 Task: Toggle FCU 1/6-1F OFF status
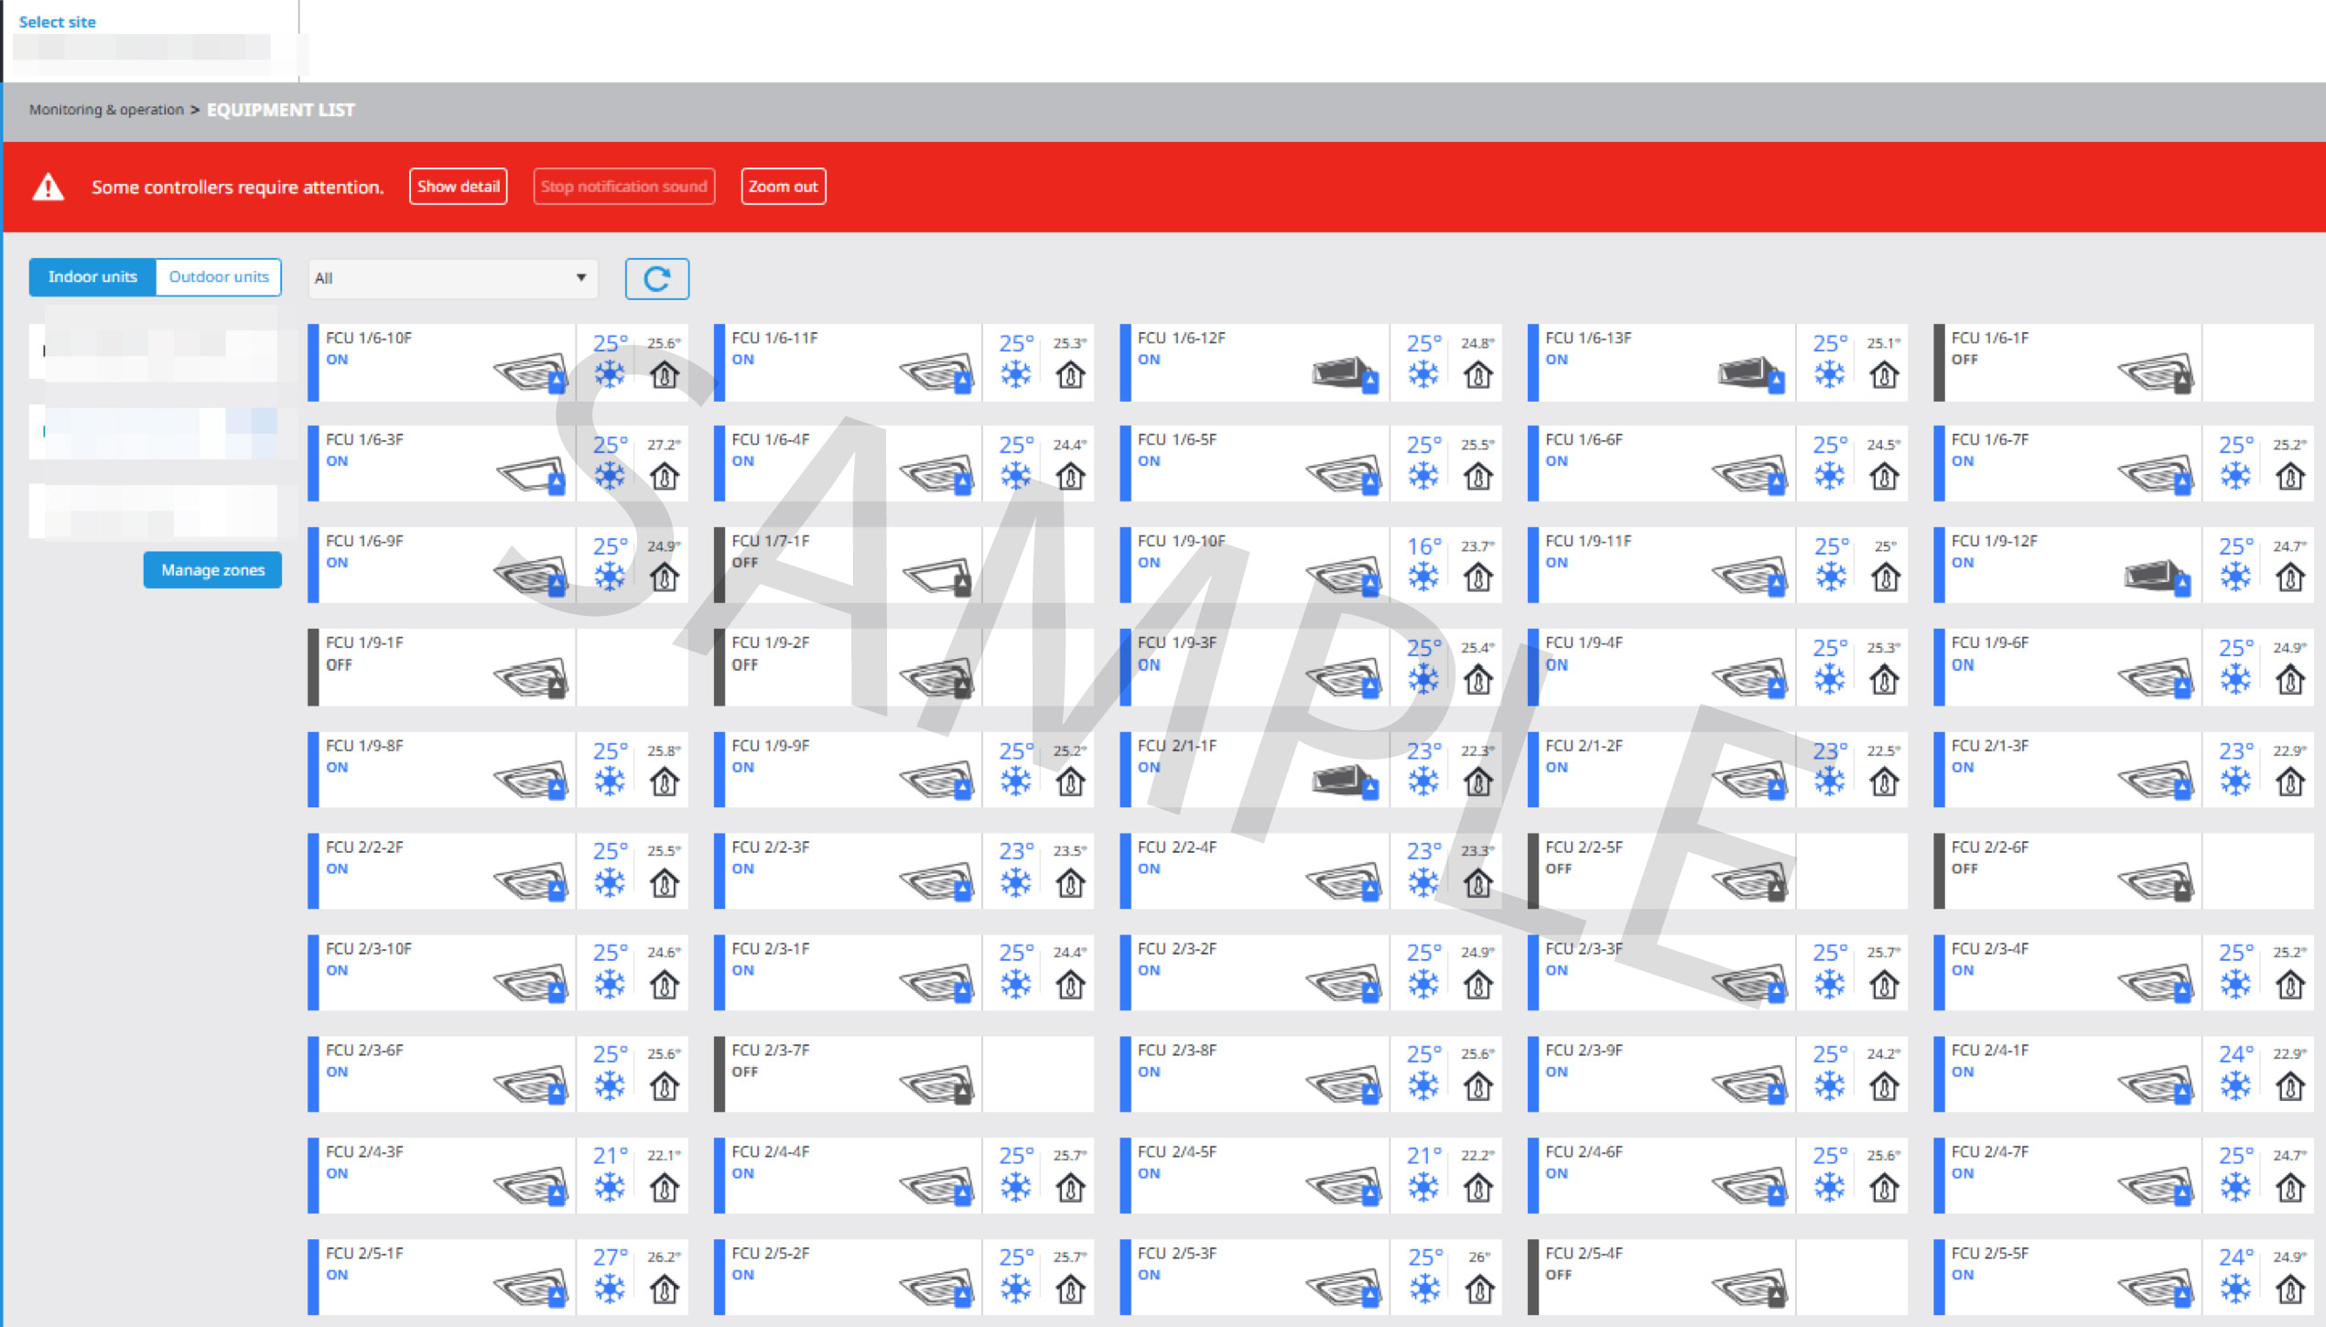[x=1964, y=360]
